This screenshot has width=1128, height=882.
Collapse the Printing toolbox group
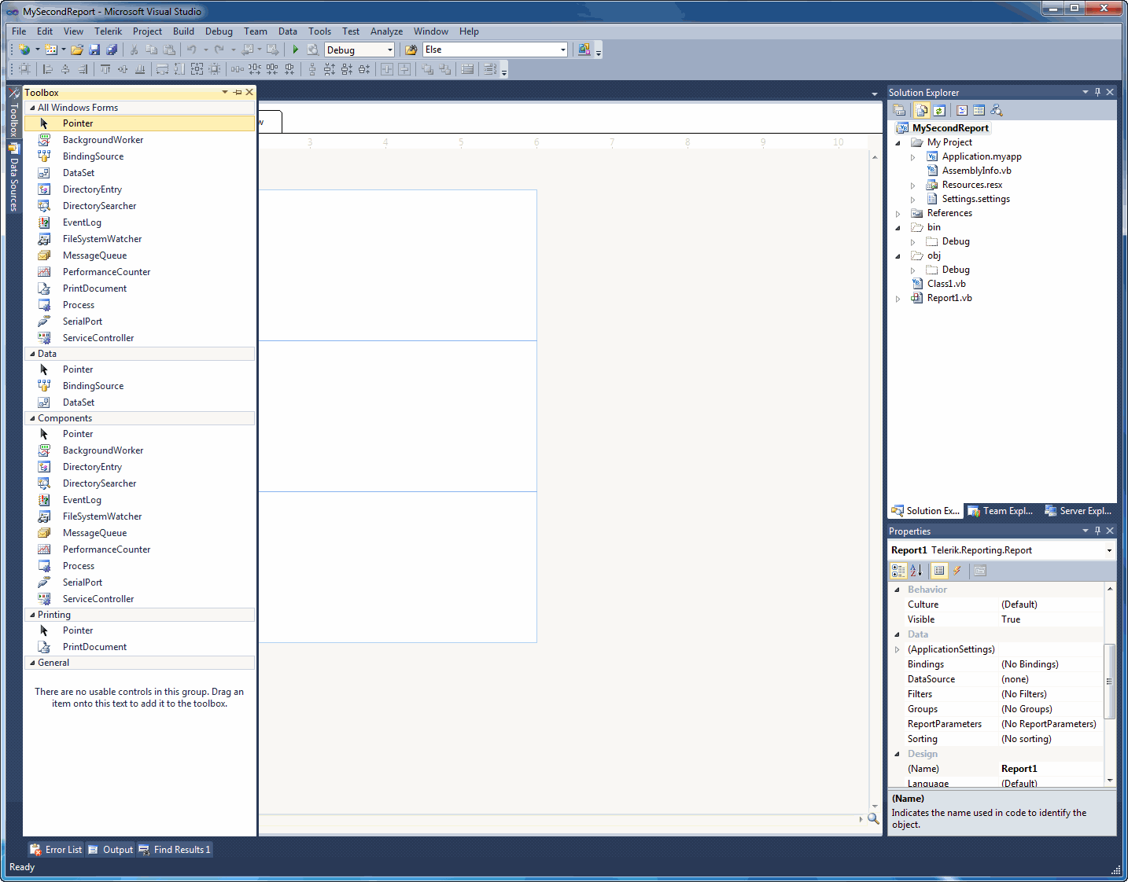(32, 615)
